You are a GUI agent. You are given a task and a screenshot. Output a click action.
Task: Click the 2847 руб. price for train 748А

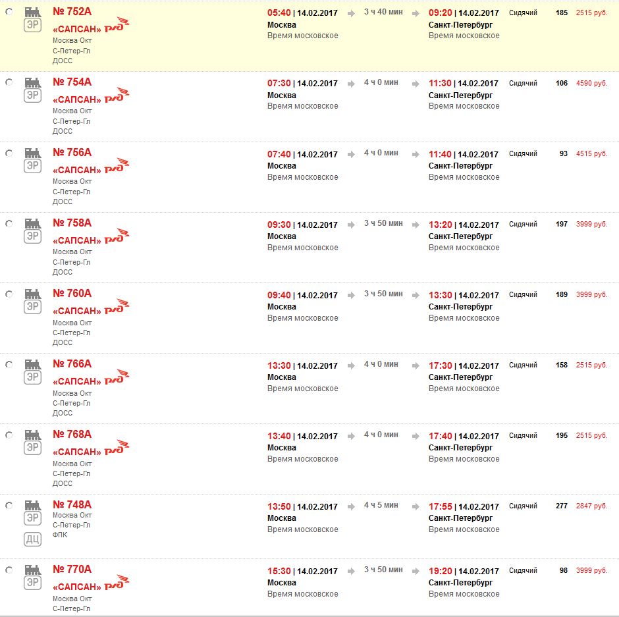click(591, 506)
